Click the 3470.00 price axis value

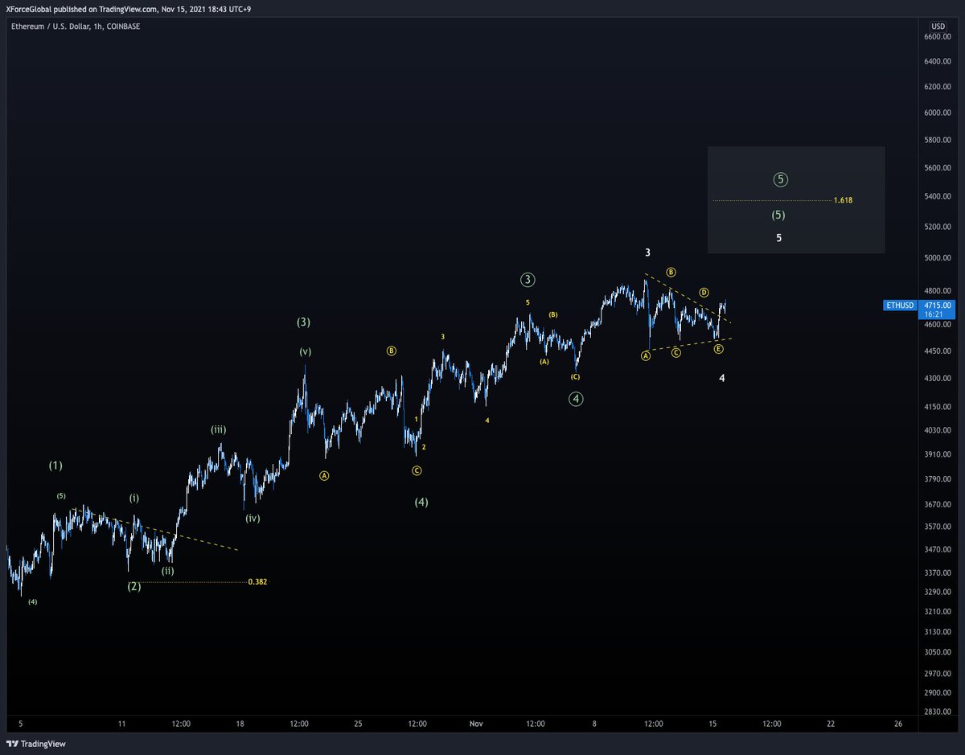click(x=938, y=550)
